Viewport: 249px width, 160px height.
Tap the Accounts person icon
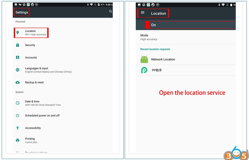pyautogui.click(x=17, y=57)
